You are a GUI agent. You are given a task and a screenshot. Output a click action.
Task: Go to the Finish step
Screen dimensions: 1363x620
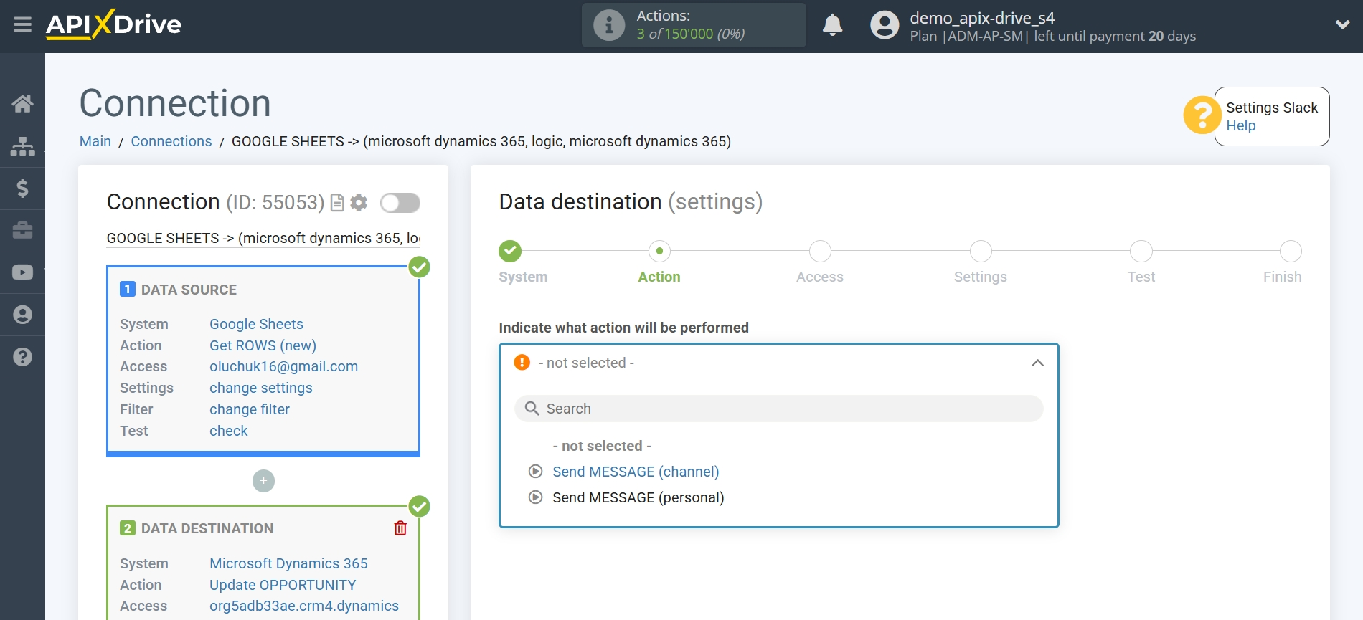tap(1291, 252)
